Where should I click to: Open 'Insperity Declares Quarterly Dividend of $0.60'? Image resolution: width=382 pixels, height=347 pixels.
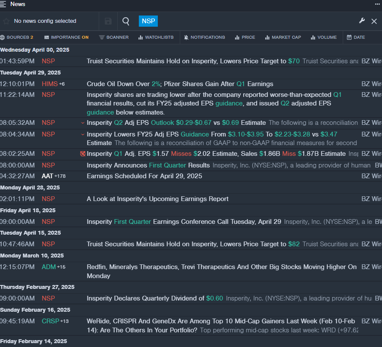click(155, 298)
